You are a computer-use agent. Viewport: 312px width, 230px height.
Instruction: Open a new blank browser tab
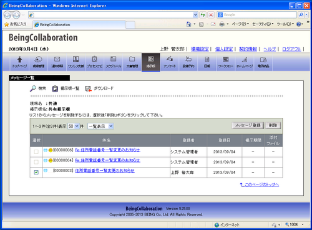coord(130,25)
